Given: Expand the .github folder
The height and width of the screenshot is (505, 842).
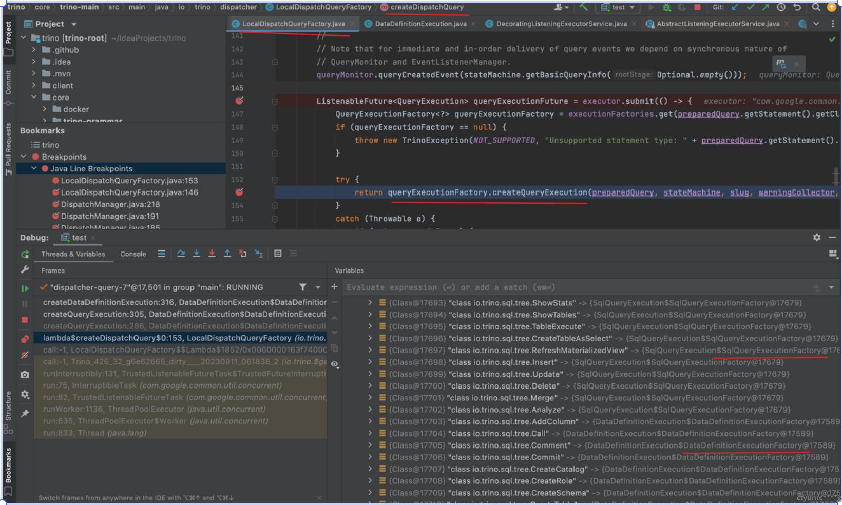Looking at the screenshot, I should pos(34,50).
